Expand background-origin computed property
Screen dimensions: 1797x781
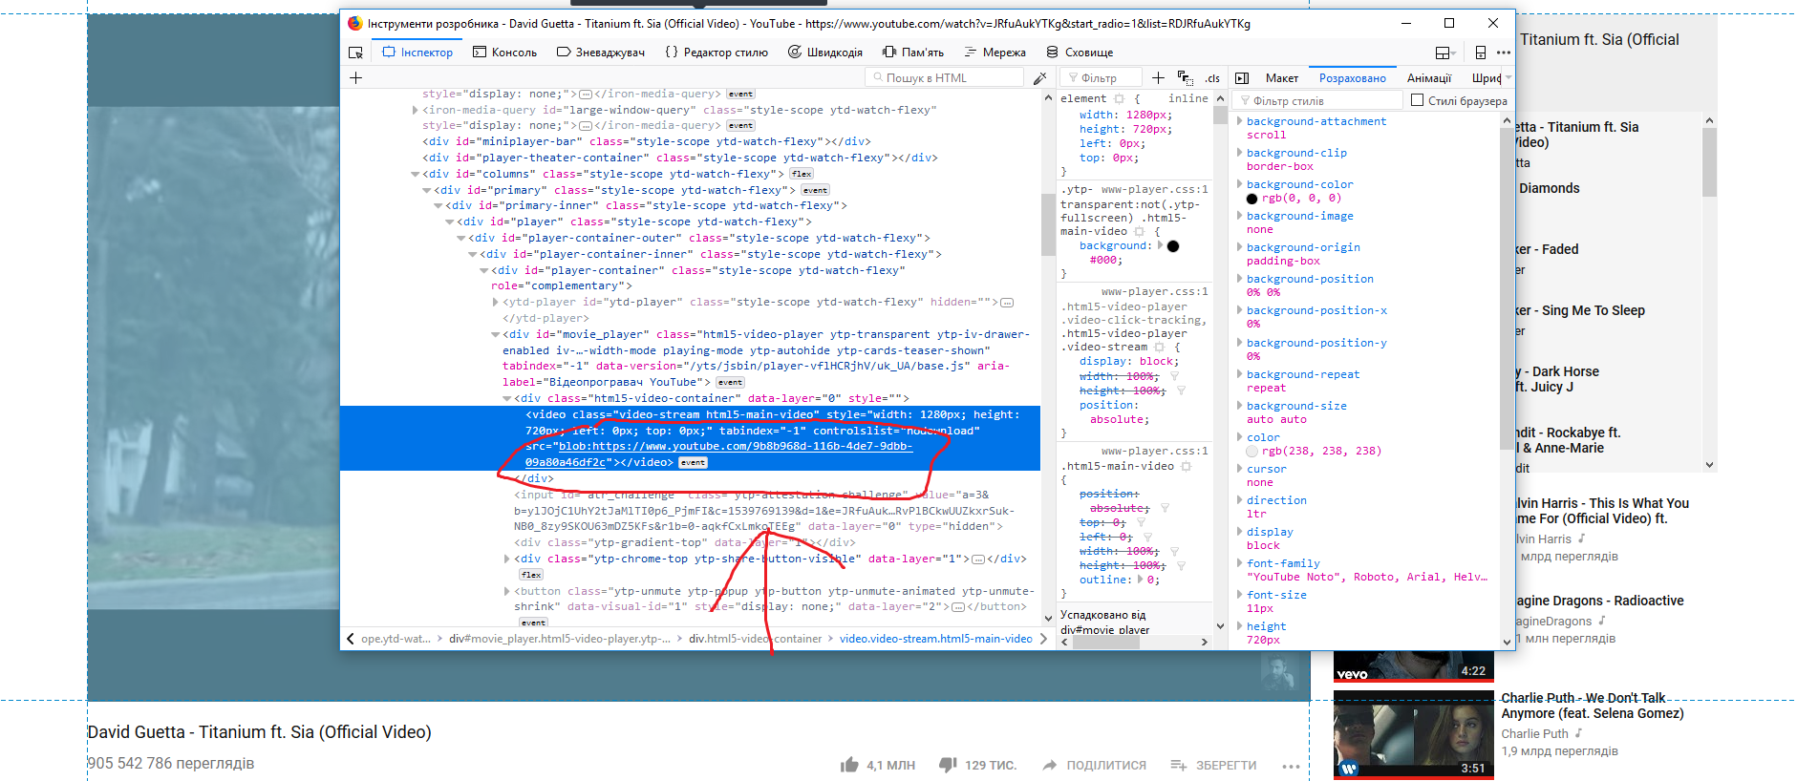pyautogui.click(x=1240, y=247)
